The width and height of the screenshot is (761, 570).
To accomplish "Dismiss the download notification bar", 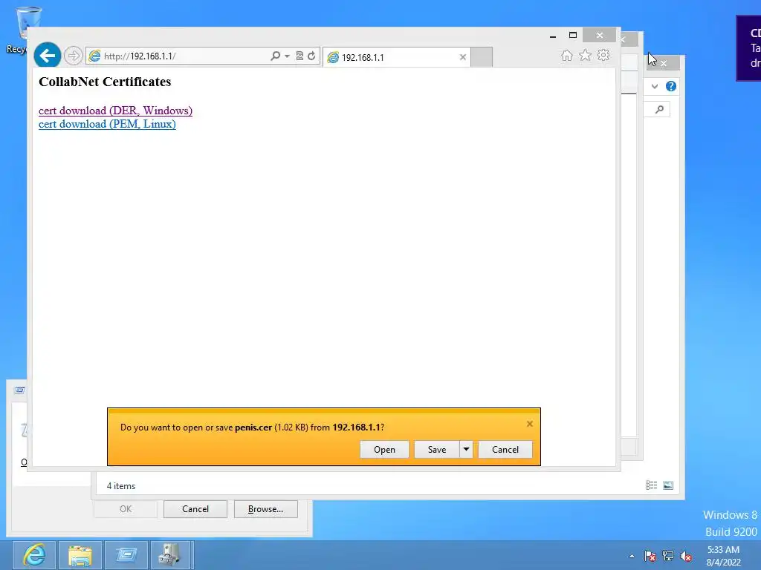I will (529, 424).
